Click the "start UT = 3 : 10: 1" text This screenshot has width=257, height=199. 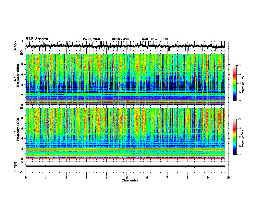pos(157,39)
